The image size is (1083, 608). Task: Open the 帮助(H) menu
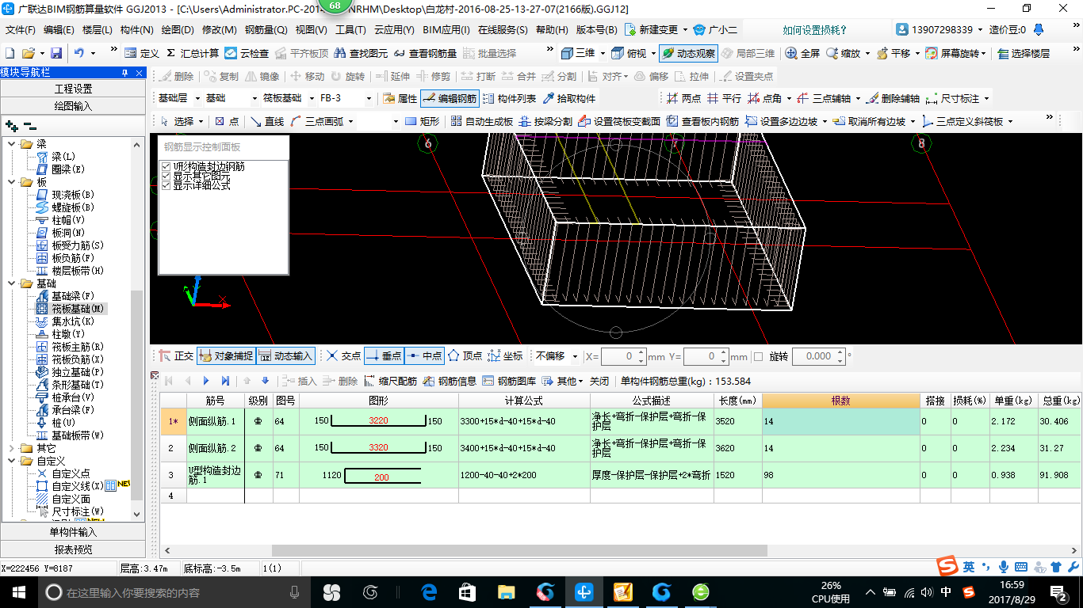pyautogui.click(x=552, y=30)
